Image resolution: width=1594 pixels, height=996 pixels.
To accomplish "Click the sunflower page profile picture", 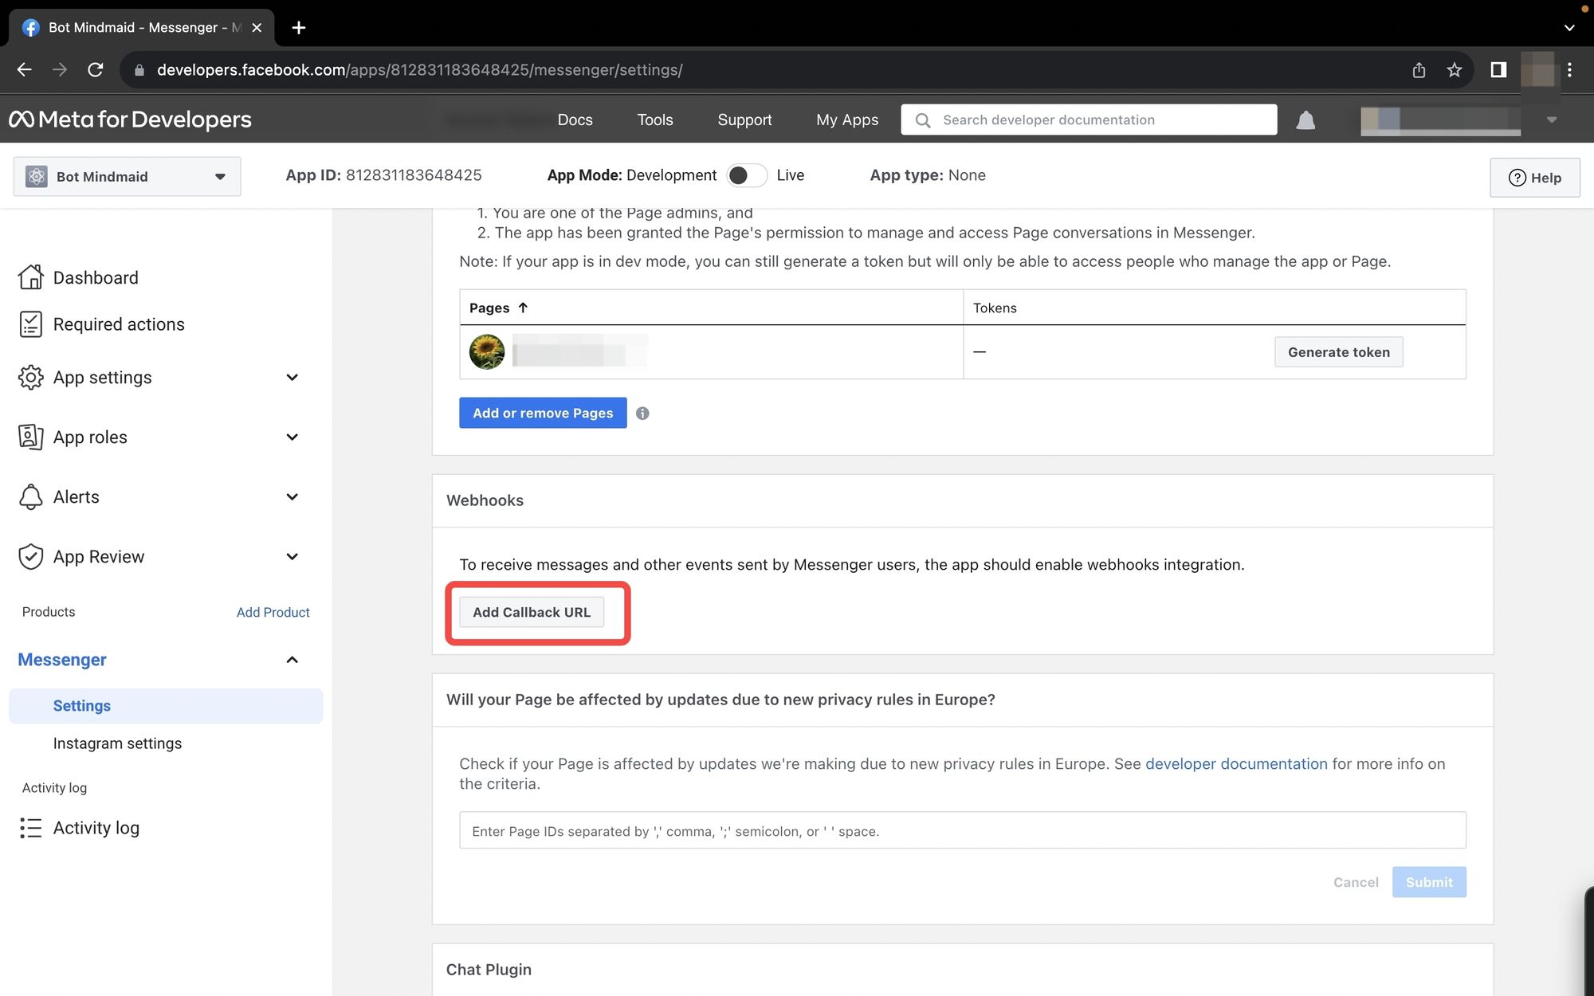I will (x=487, y=351).
